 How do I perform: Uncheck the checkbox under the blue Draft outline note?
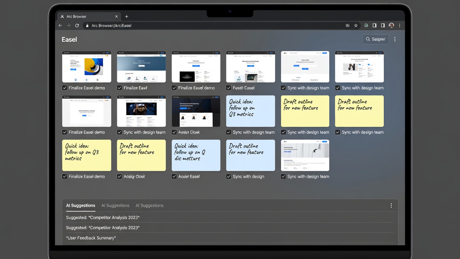point(229,176)
